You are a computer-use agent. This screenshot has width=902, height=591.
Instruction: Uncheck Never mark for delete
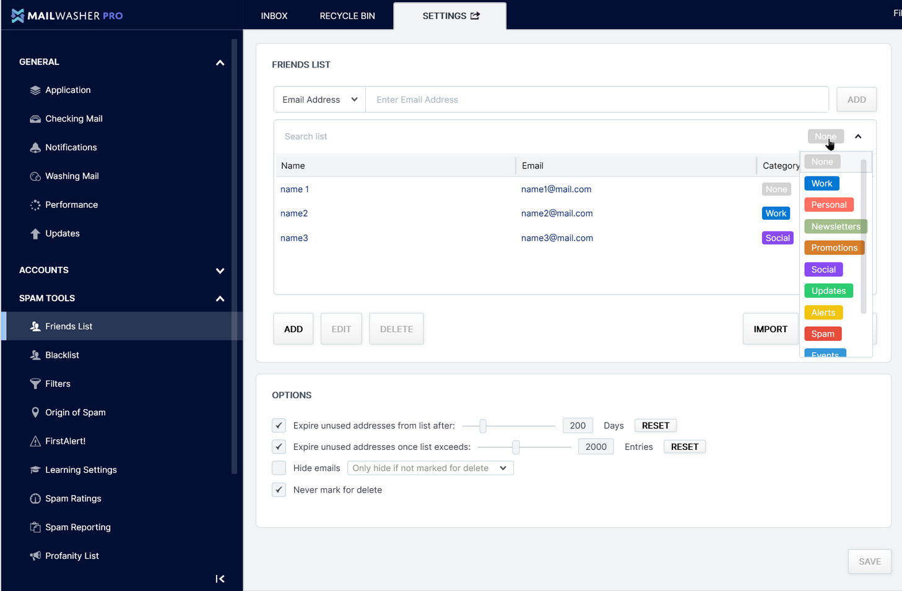pyautogui.click(x=279, y=490)
